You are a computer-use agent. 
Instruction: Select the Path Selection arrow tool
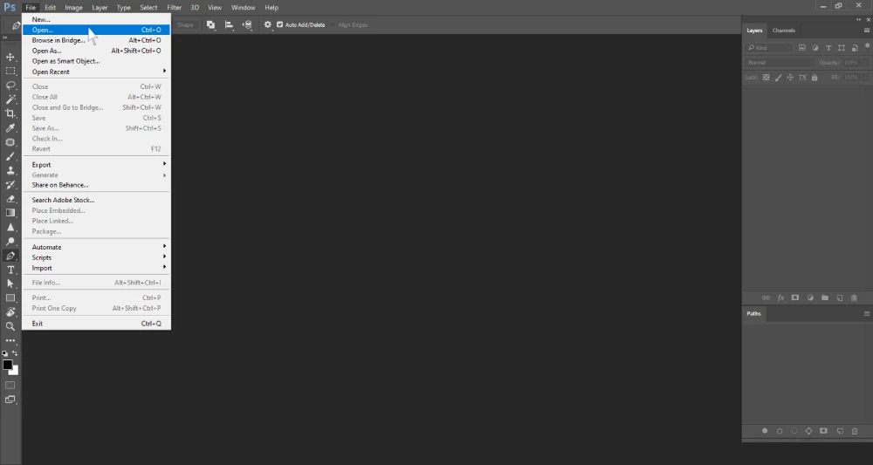point(10,284)
